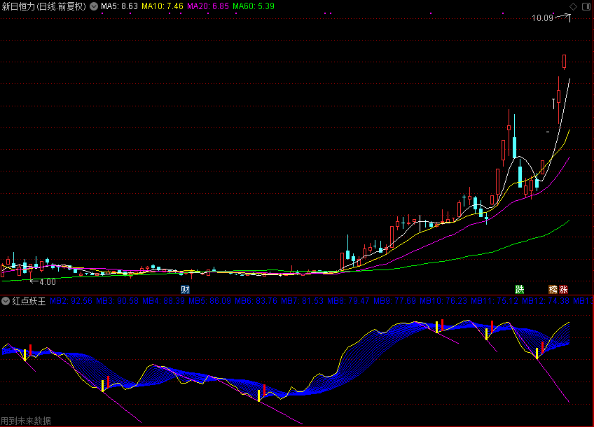Click the diamond icon at top right
This screenshot has height=427, width=594.
click(x=573, y=6)
